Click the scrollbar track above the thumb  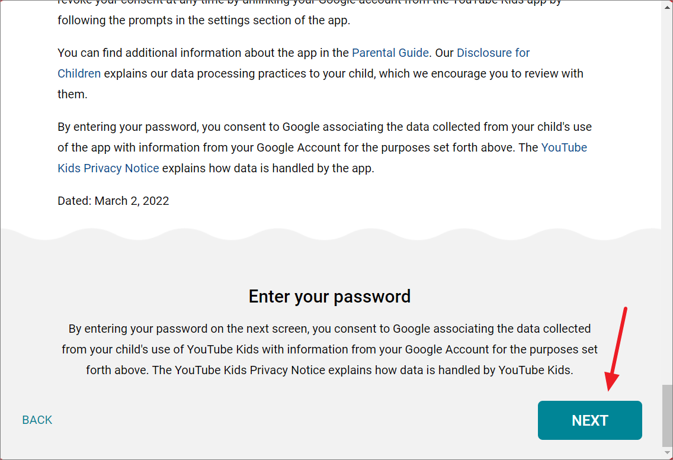[666, 237]
